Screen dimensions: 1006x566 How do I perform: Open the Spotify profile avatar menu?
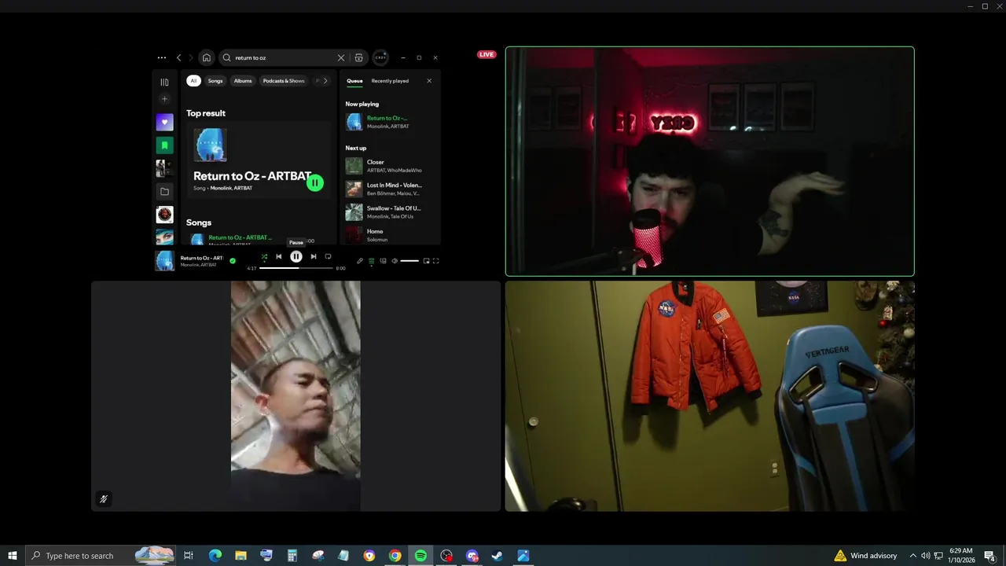click(x=380, y=57)
